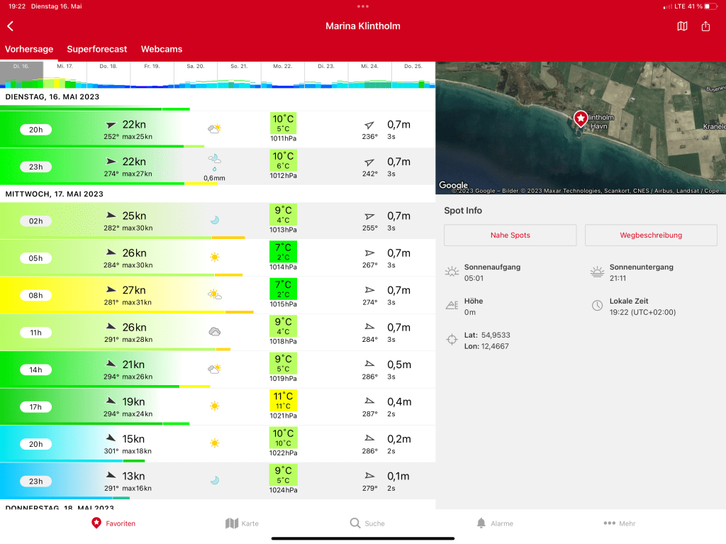Tap the share icon in header
The width and height of the screenshot is (726, 544).
[705, 26]
